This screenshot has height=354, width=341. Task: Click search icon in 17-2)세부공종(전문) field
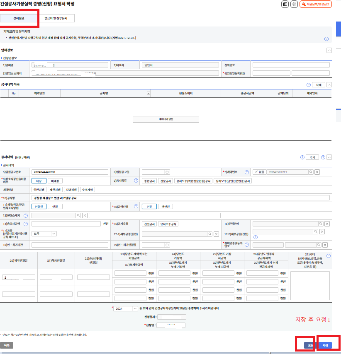coord(316,231)
